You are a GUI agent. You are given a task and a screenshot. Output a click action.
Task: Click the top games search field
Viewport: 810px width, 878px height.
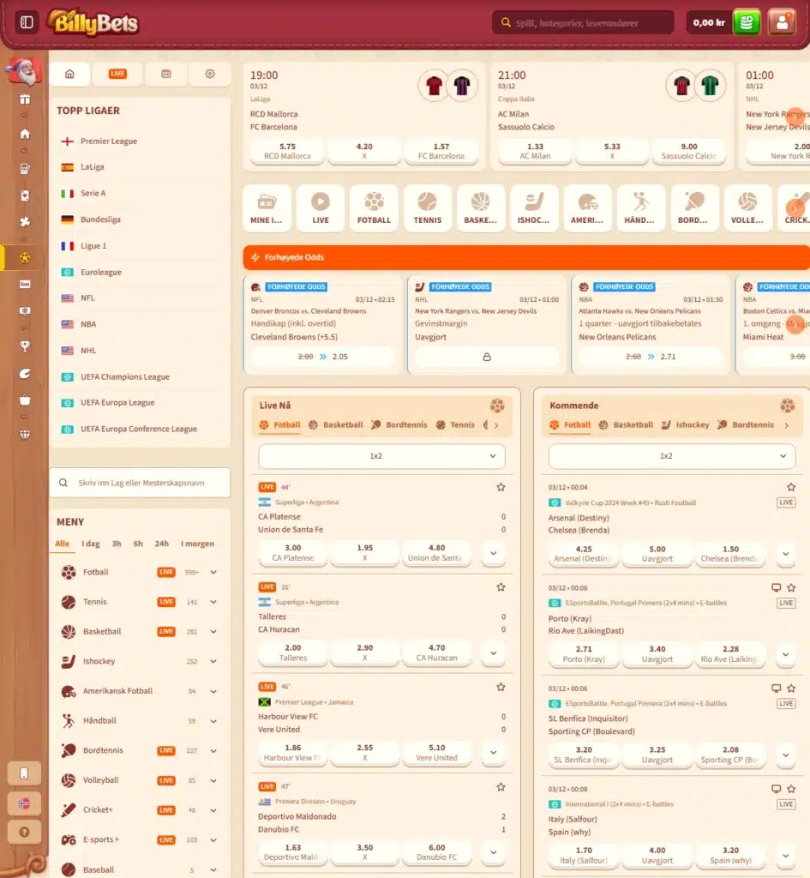tap(583, 23)
